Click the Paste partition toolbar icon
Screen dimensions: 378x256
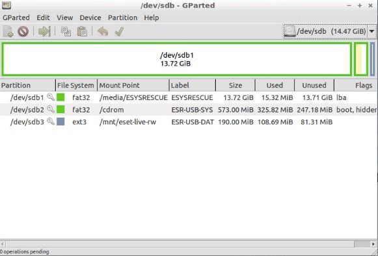coord(82,32)
